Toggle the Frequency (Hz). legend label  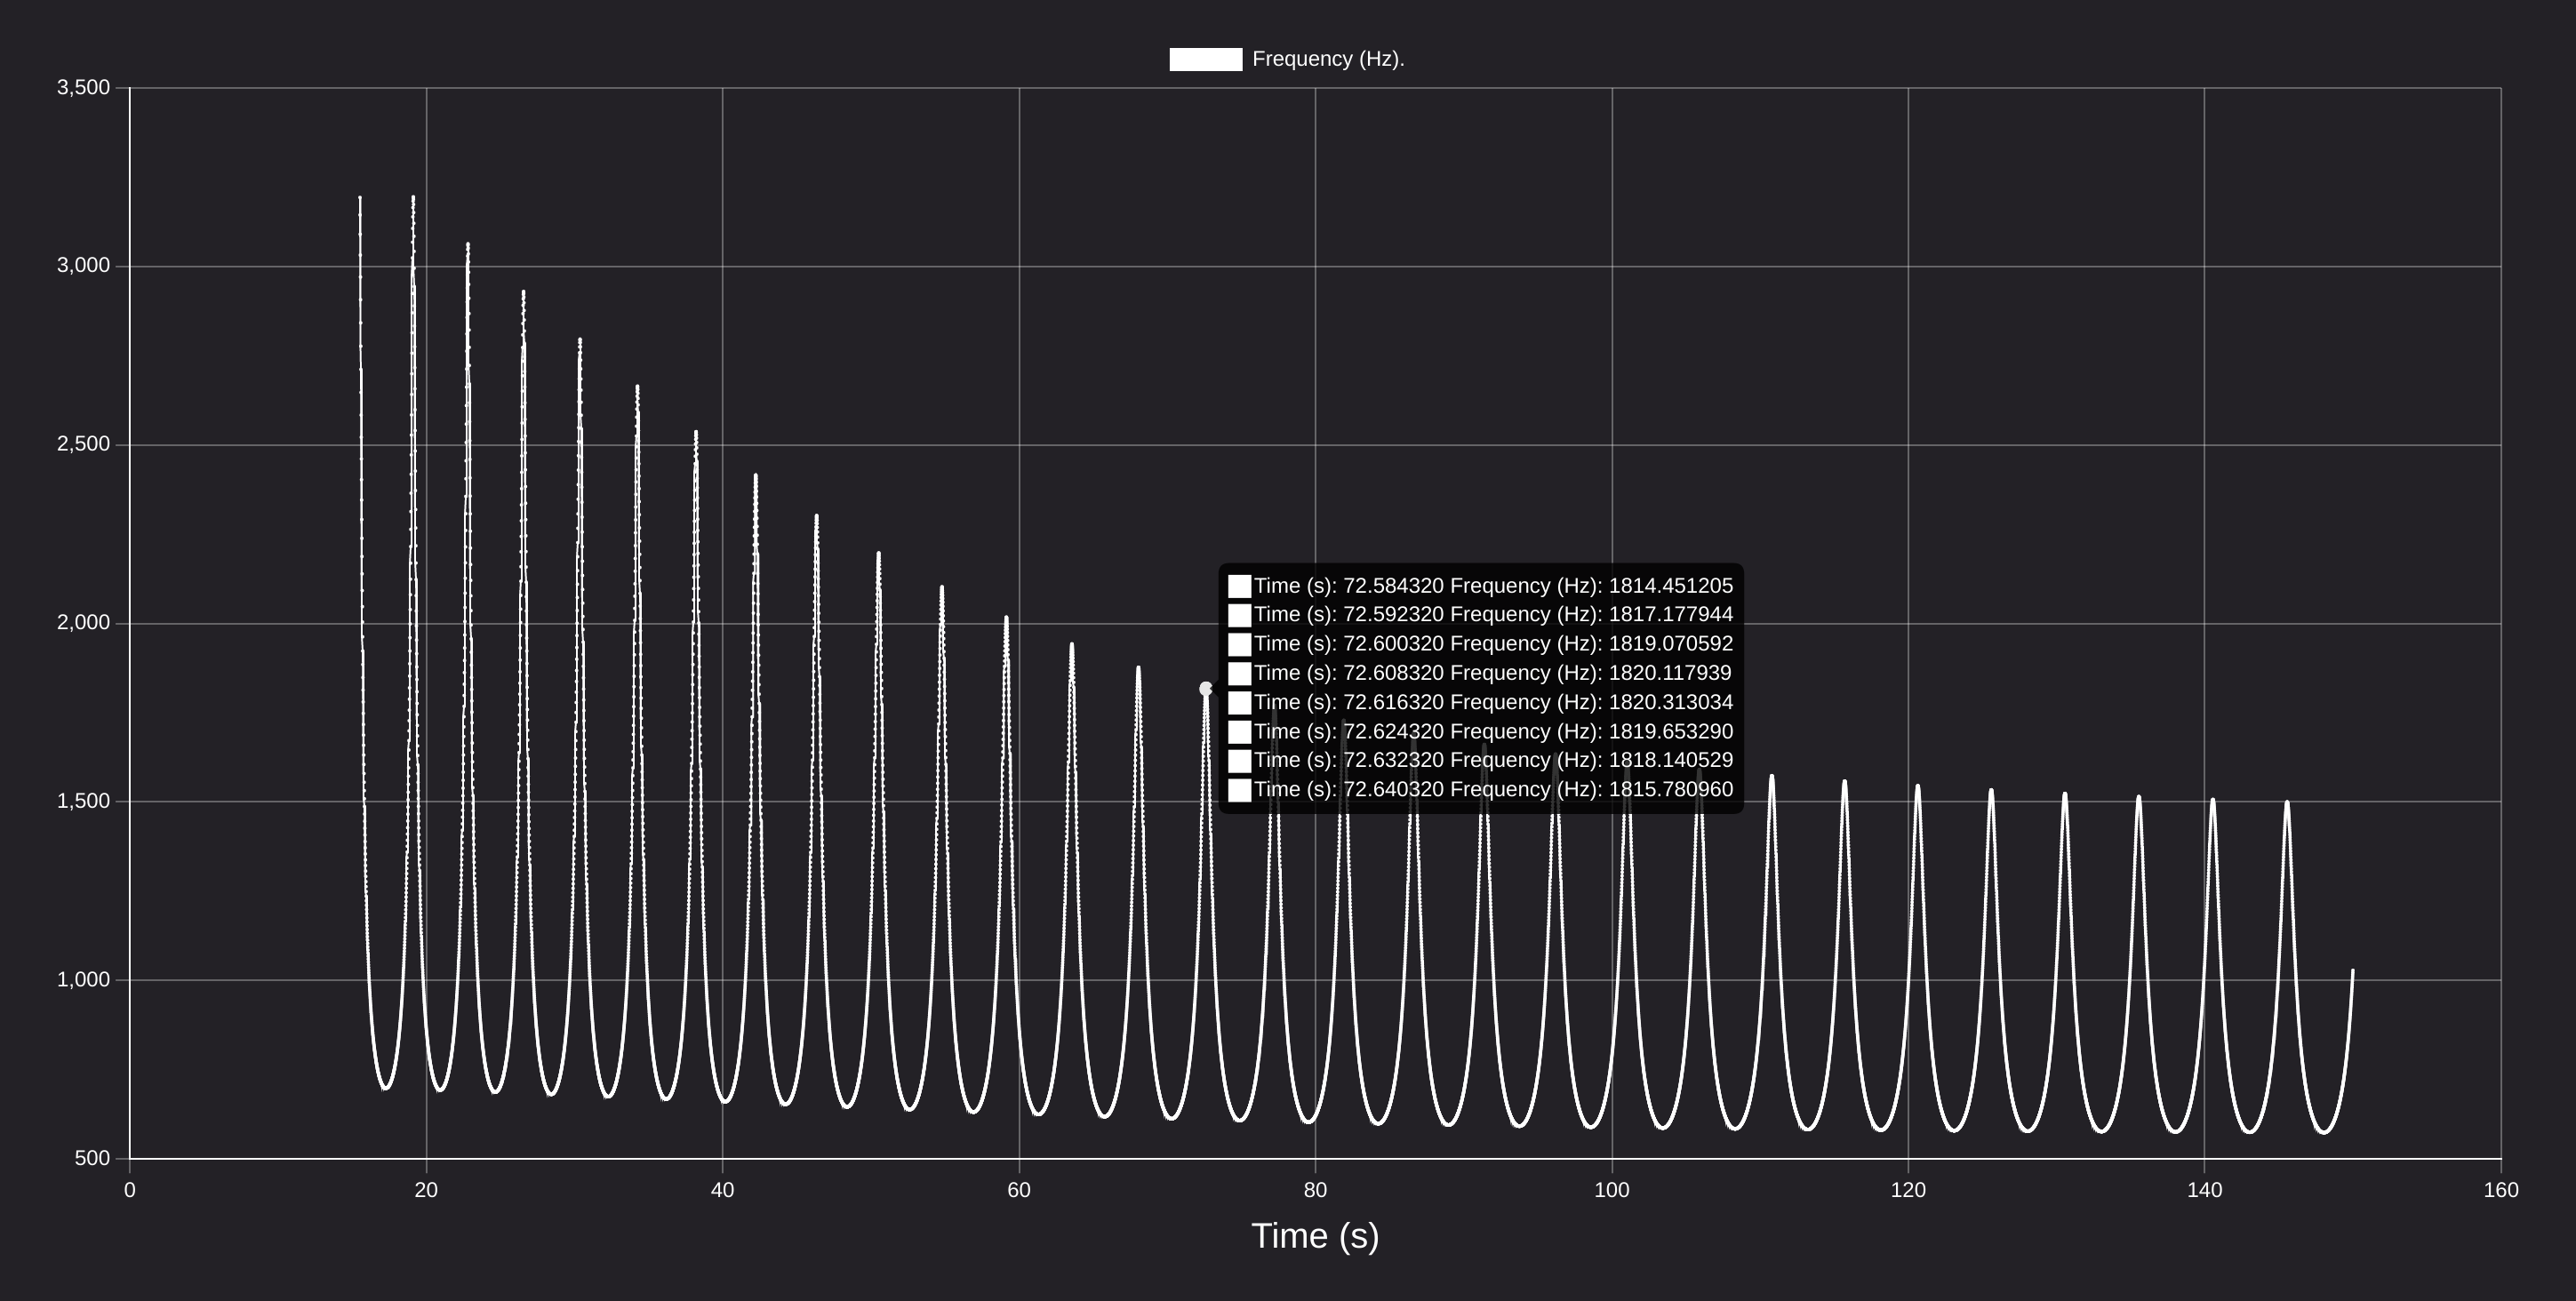tap(1328, 59)
